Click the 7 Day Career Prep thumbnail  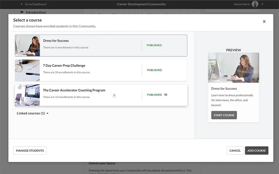pyautogui.click(x=27, y=70)
